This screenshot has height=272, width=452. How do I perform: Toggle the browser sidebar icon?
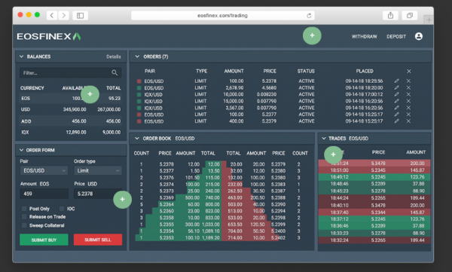tap(80, 16)
